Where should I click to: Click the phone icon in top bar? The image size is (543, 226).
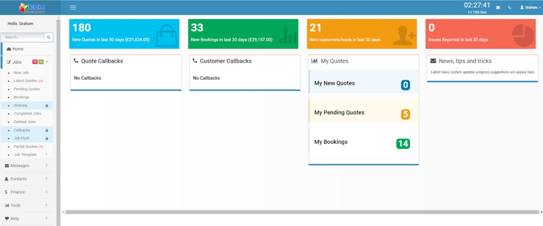[510, 8]
